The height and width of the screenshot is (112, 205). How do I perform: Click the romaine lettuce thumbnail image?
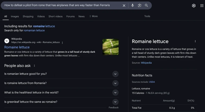pos(110,47)
